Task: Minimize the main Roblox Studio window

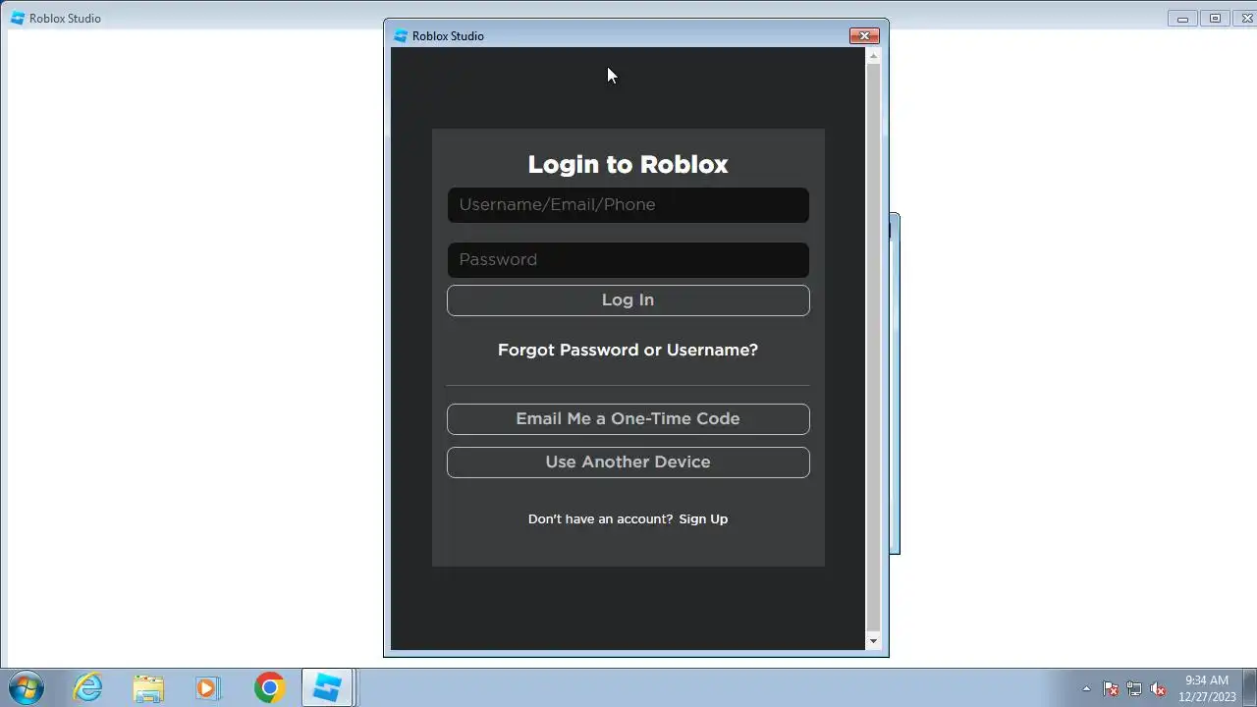Action: point(1183,19)
